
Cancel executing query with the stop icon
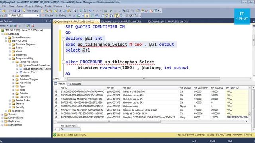(70, 15)
